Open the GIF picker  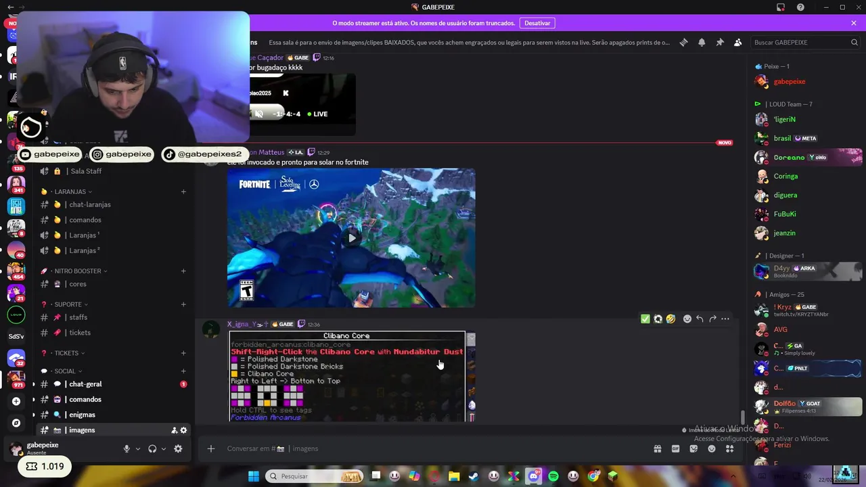click(675, 448)
